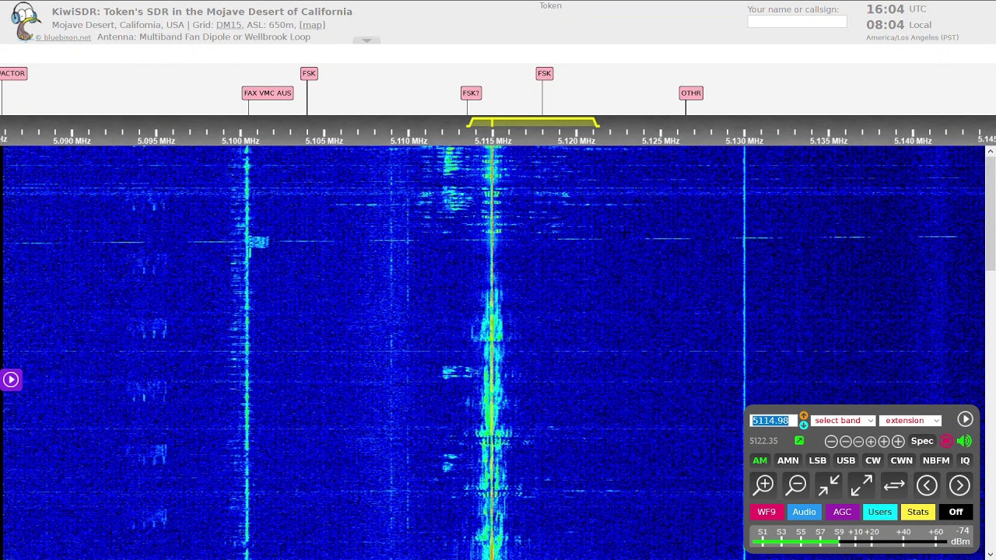The image size is (996, 560).
Task: Switch to USB mode
Action: (846, 460)
